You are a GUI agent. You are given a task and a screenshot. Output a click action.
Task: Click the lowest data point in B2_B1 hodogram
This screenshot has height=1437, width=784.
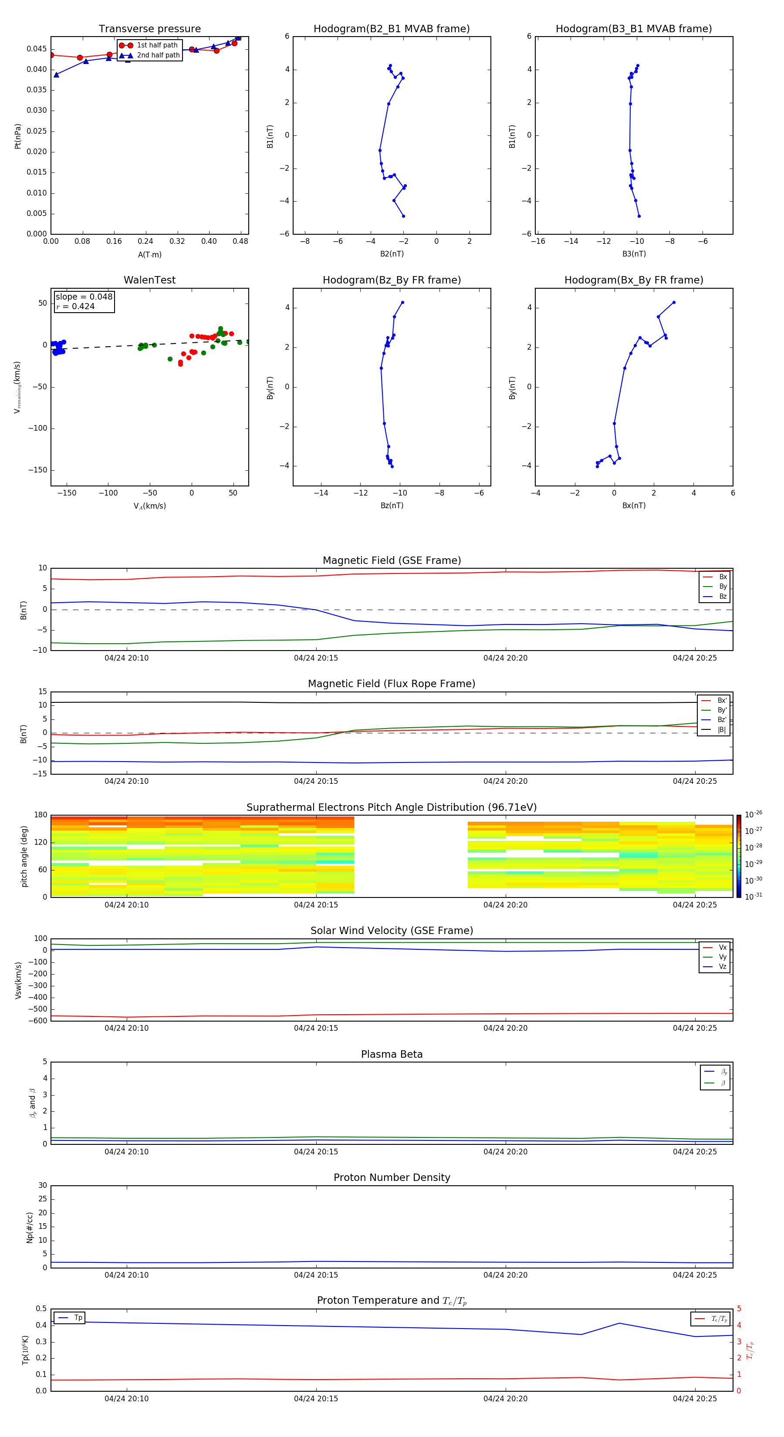click(403, 216)
